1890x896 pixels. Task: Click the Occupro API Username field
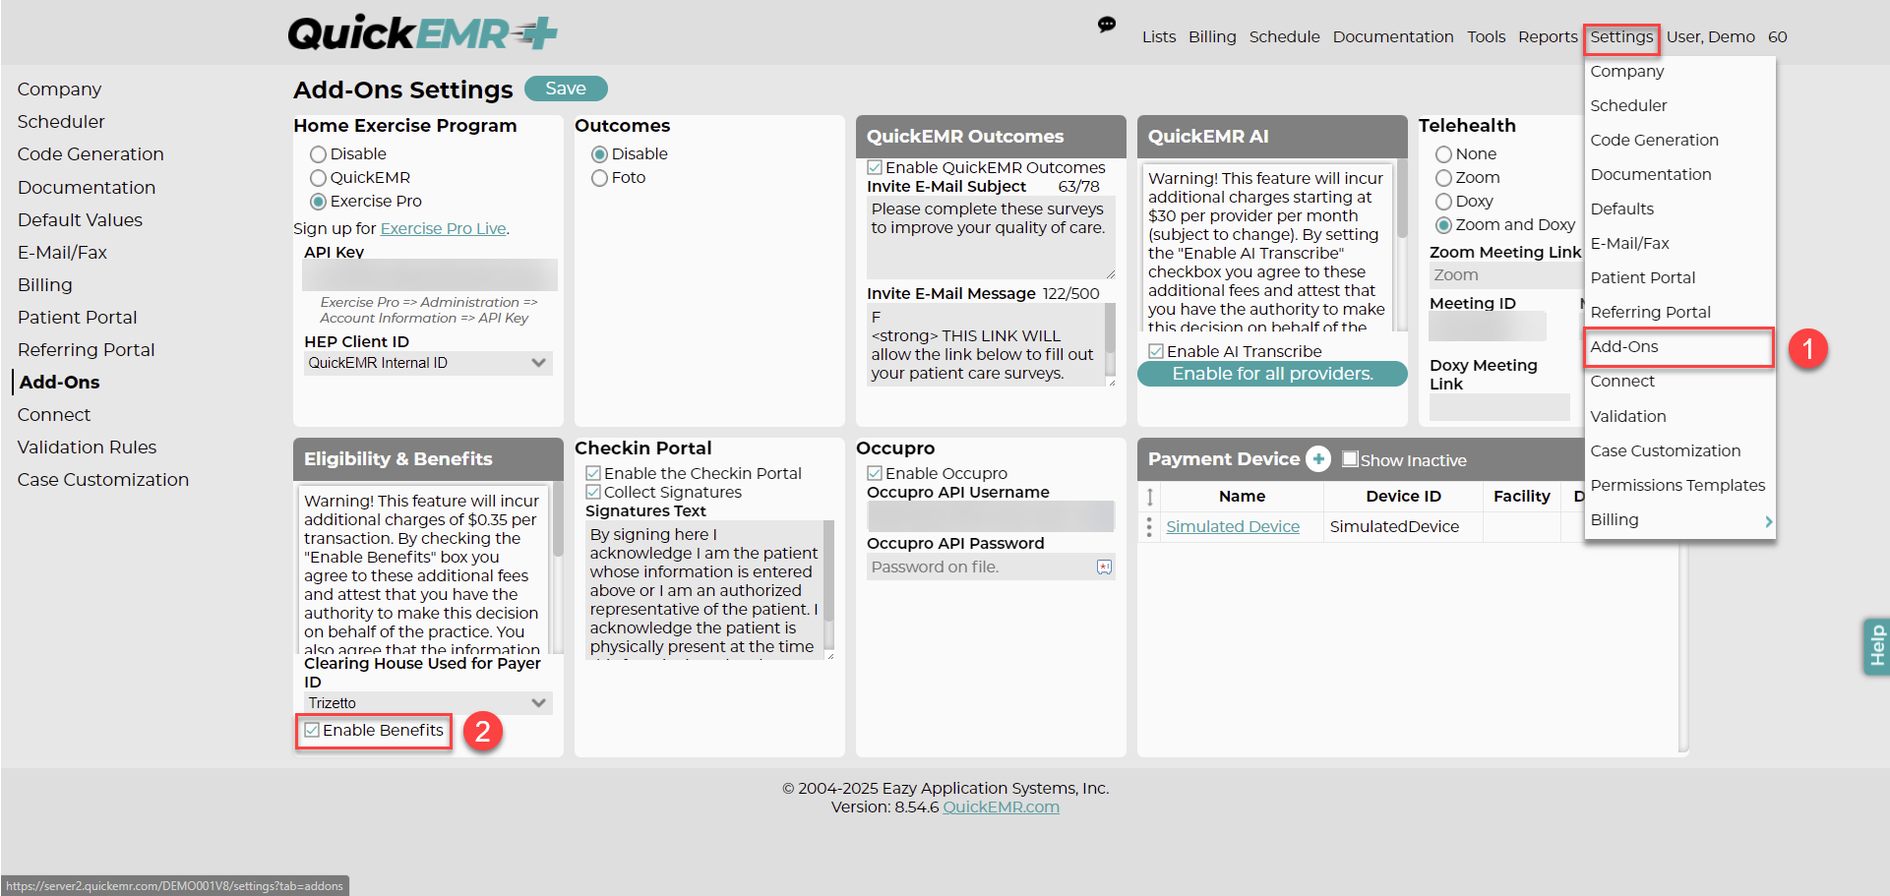click(991, 516)
